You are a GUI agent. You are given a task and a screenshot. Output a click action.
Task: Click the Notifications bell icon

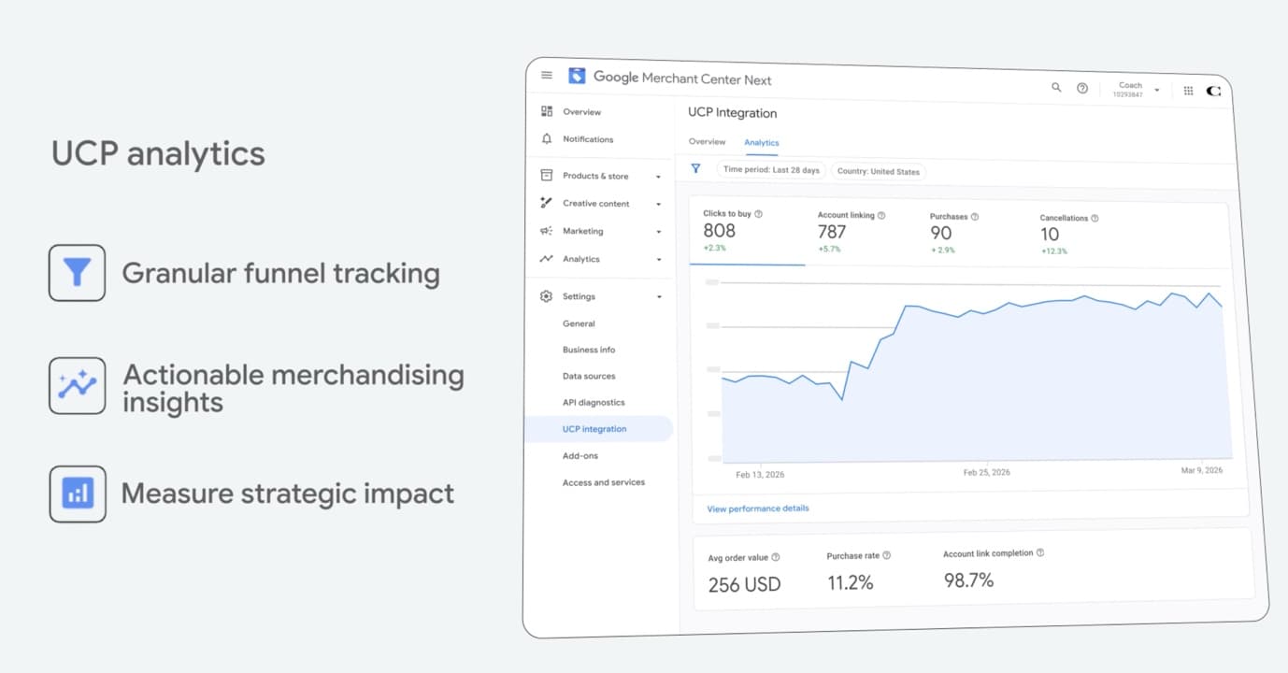547,138
